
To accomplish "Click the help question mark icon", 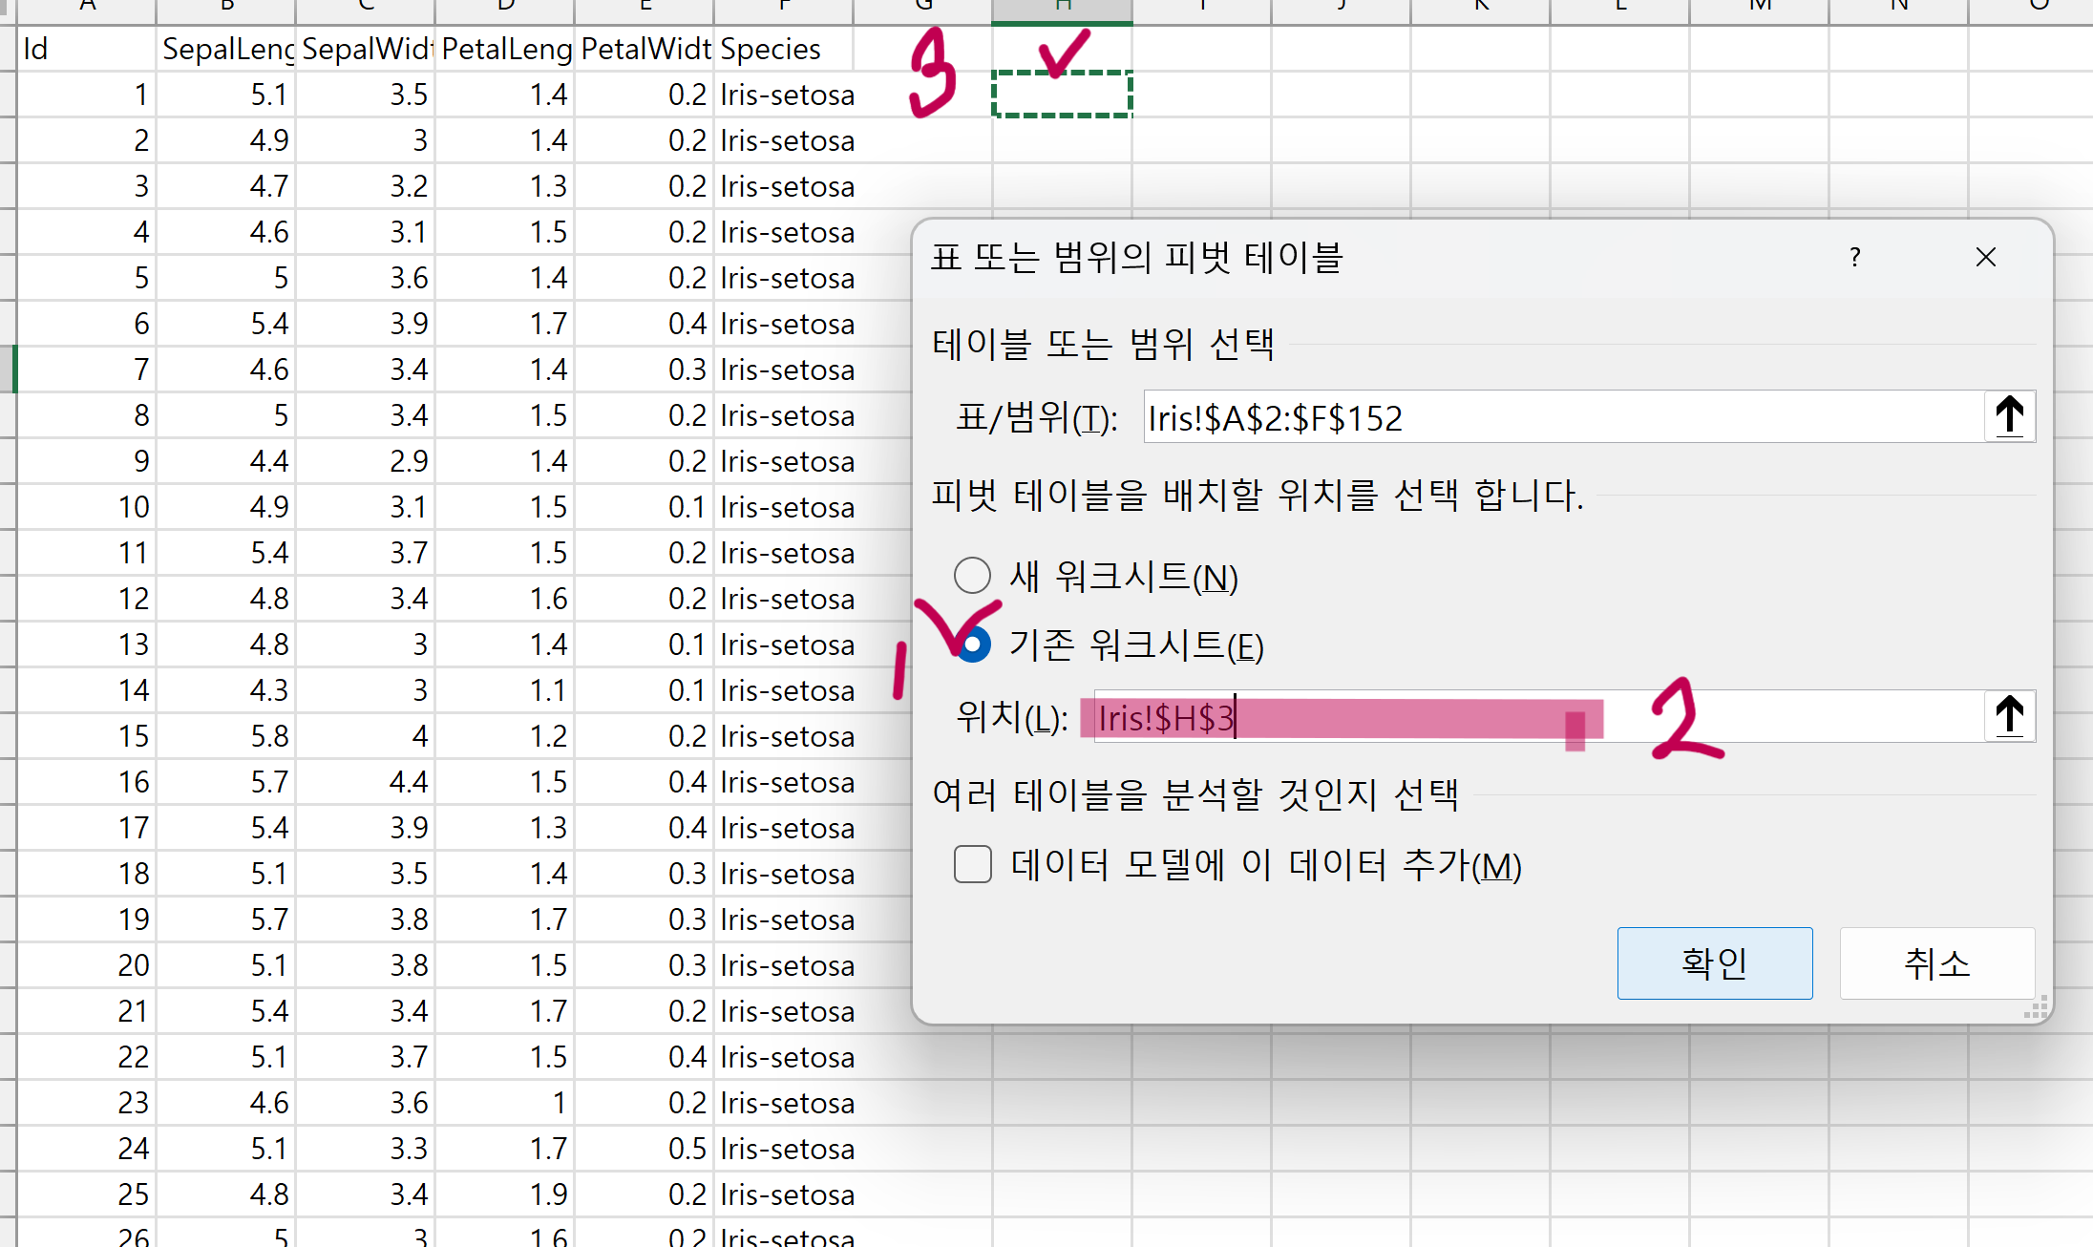I will pyautogui.click(x=1854, y=257).
